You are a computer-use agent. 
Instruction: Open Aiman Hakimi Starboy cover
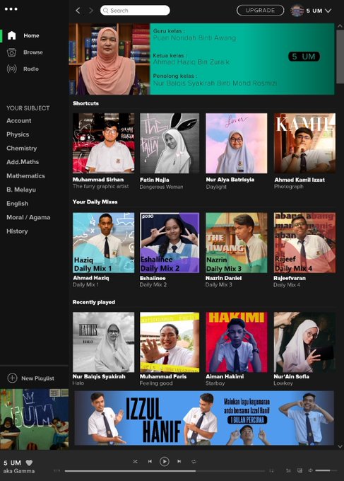tap(237, 342)
